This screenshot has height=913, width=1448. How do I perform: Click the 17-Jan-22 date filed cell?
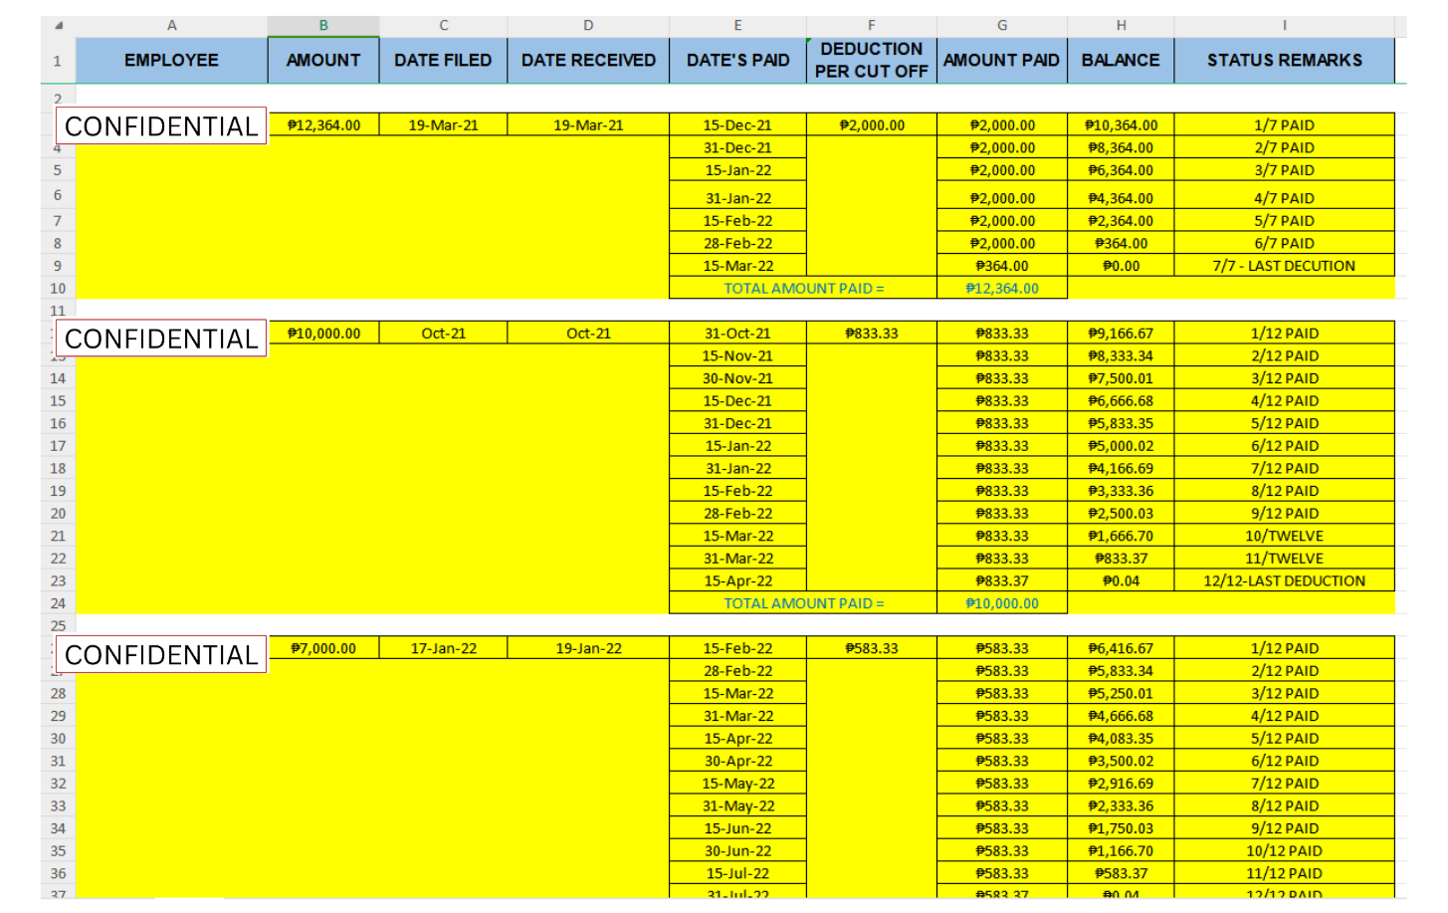[443, 648]
